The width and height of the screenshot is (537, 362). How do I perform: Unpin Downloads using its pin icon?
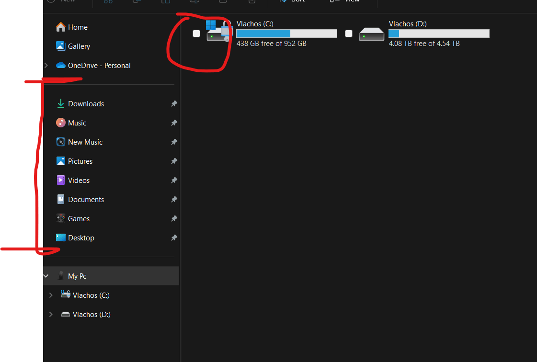click(x=174, y=103)
